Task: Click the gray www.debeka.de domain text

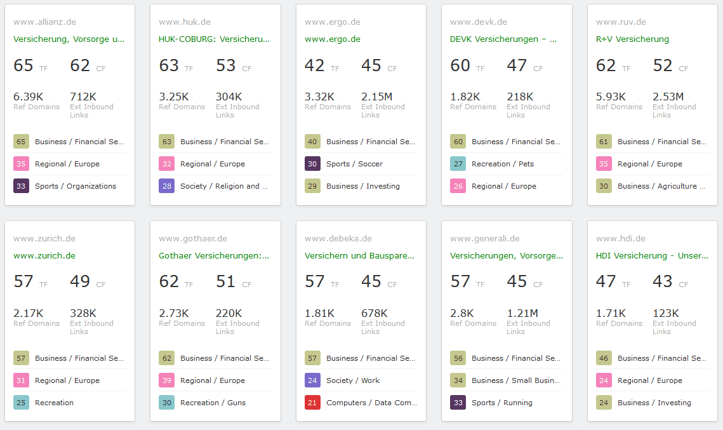Action: (338, 239)
